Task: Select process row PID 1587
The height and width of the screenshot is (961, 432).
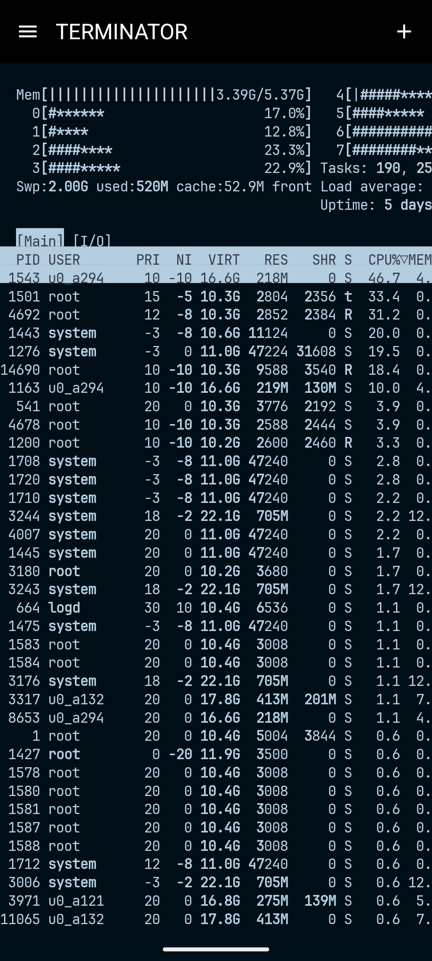Action: (216, 828)
